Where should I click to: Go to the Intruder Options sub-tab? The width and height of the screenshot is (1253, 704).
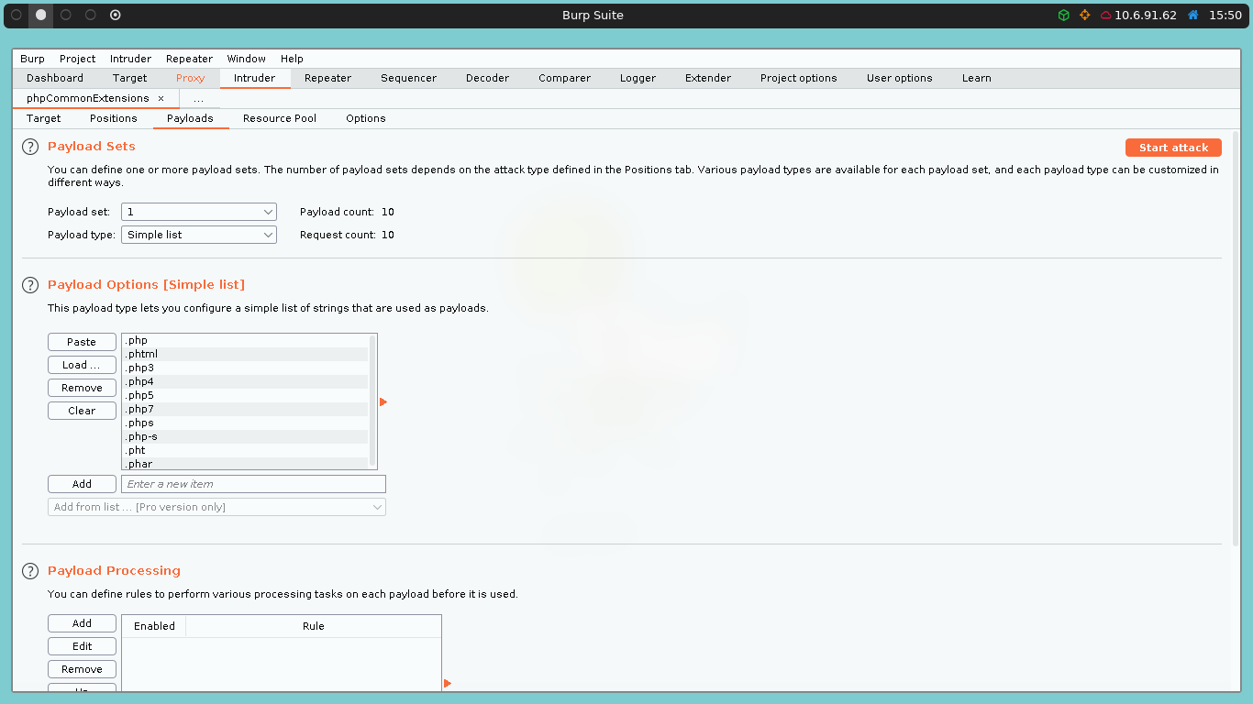click(365, 118)
